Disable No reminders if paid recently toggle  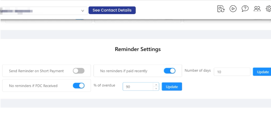(169, 71)
